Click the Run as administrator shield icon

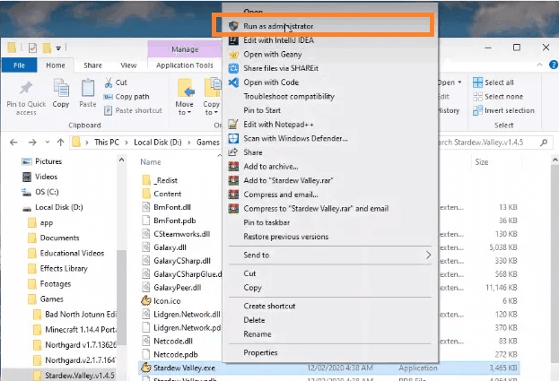point(233,26)
